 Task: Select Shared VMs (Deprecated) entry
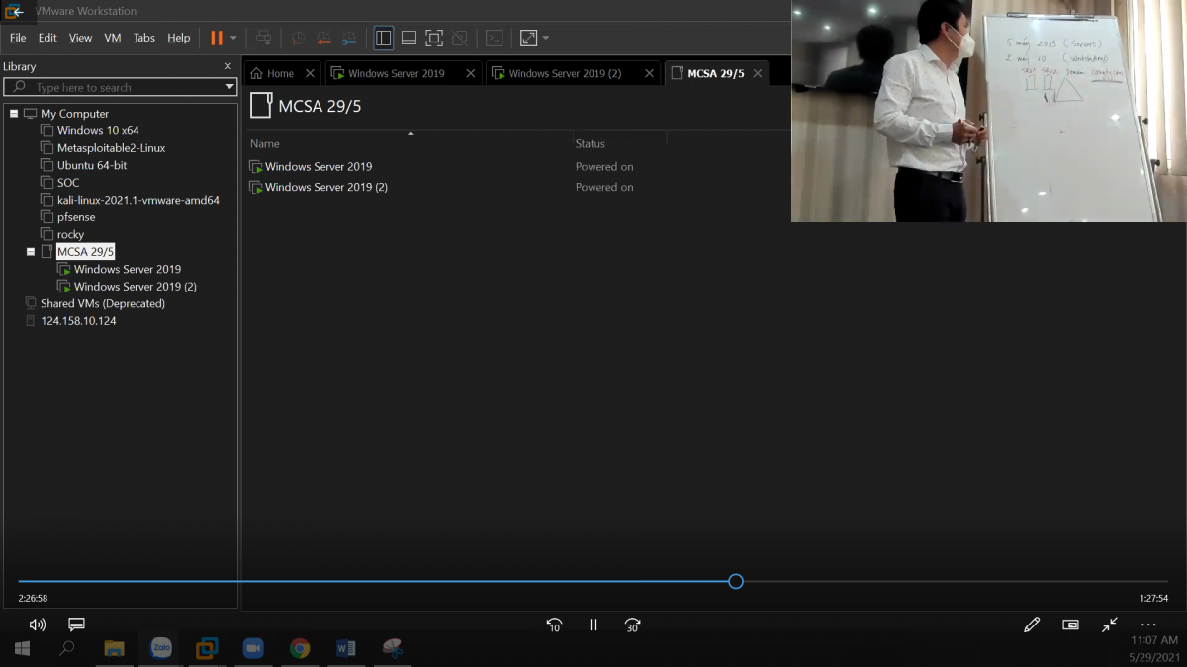pos(103,303)
